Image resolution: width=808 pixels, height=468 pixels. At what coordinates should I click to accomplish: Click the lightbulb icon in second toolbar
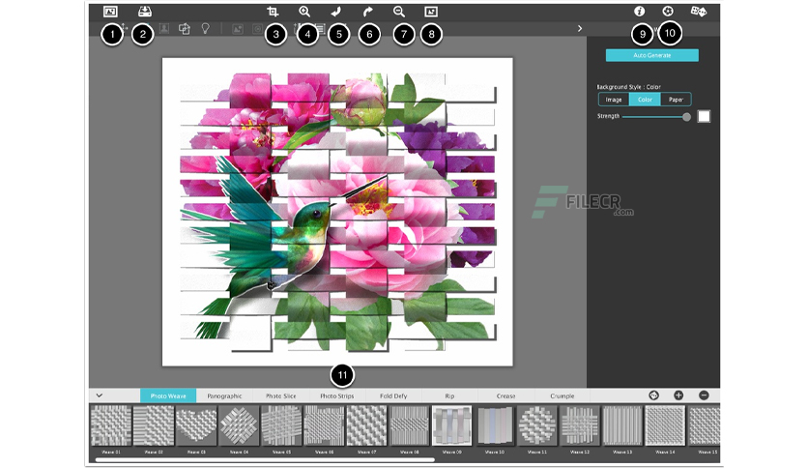[205, 28]
